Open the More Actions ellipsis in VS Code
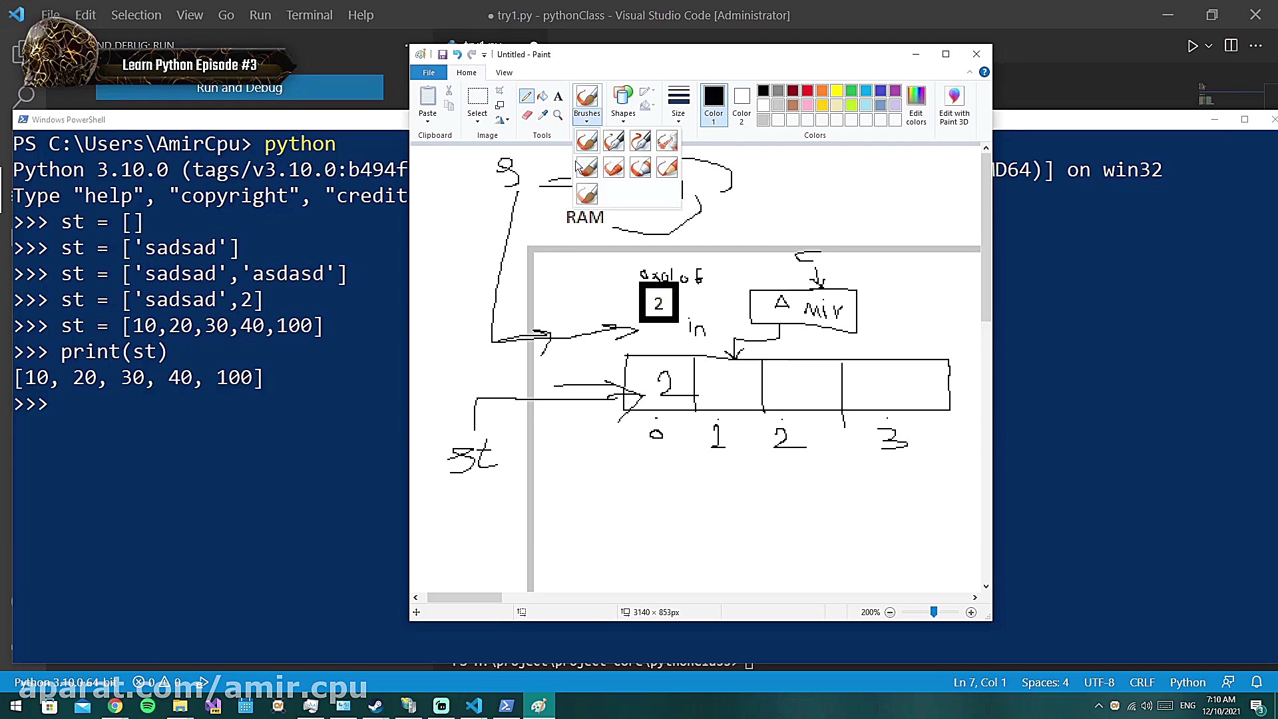Viewport: 1278px width, 719px height. [x=1255, y=45]
